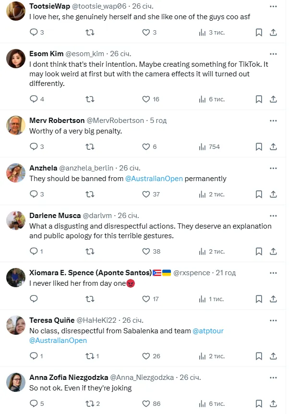Like Merv Robertson's penalty tweet
The width and height of the screenshot is (289, 414).
click(146, 146)
